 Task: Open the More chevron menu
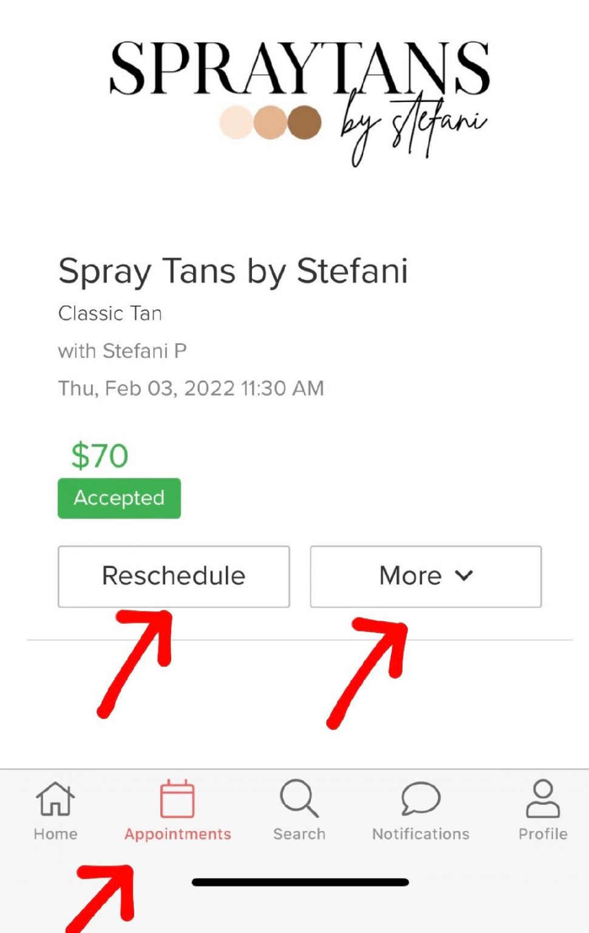(x=464, y=576)
